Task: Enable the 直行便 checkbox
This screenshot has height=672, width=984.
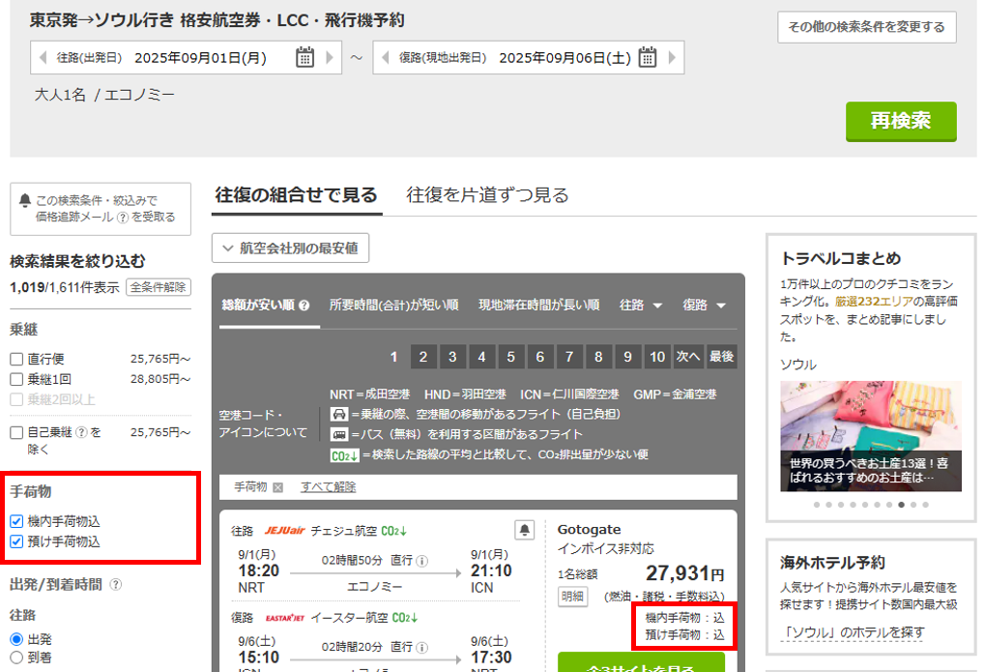Action: pyautogui.click(x=16, y=359)
